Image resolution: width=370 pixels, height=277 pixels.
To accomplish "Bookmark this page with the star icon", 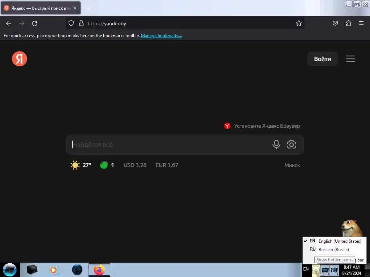I will 298,23.
